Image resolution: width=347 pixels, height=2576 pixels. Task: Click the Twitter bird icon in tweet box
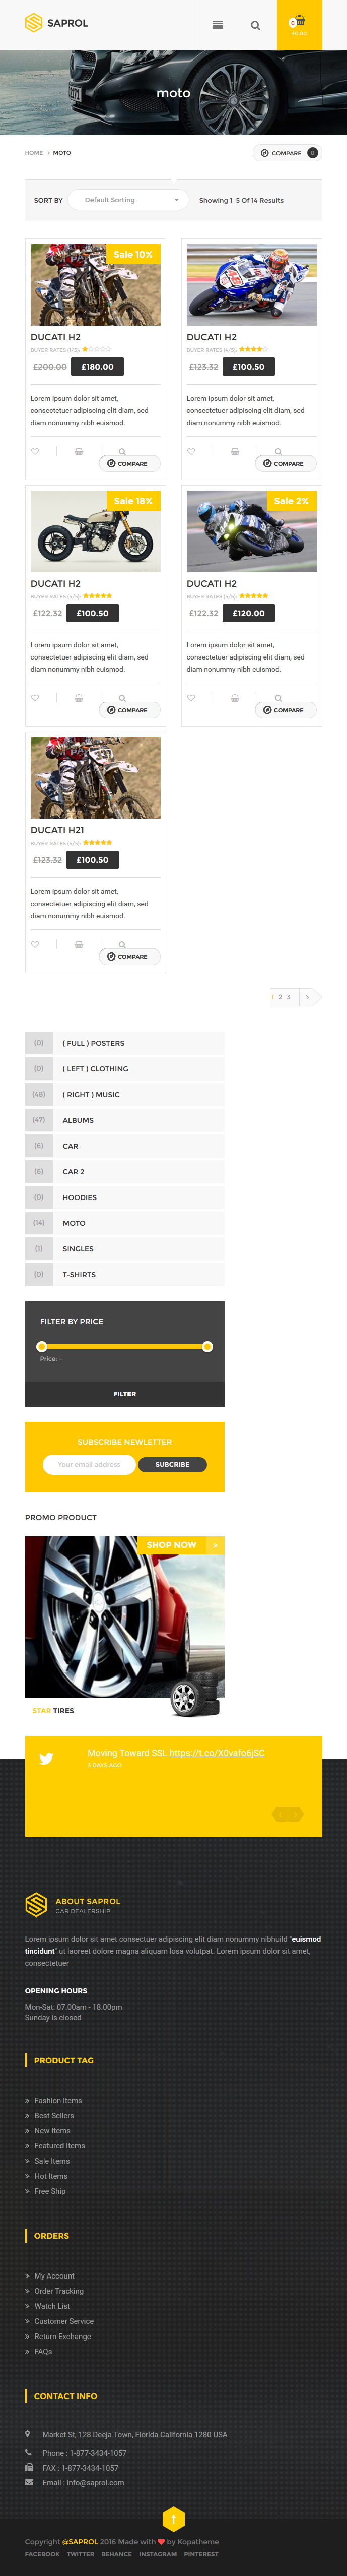[x=46, y=1758]
